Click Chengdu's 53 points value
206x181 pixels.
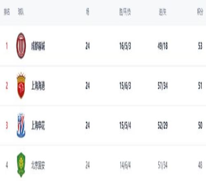(200, 46)
